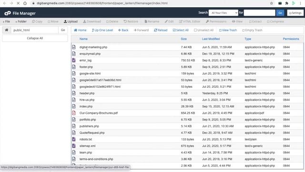Image resolution: width=305 pixels, height=172 pixels.
Task: Click the Forward navigation link
Action: point(141,30)
